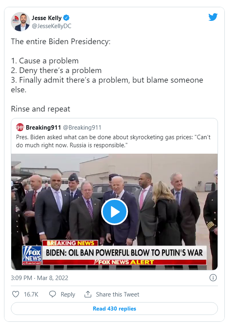Open the tweet info circle icon

213,278
